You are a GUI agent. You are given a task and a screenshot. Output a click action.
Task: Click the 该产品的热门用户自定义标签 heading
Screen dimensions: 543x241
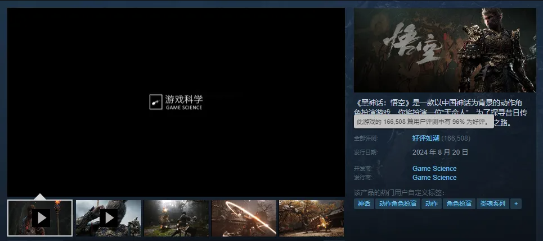coord(399,193)
